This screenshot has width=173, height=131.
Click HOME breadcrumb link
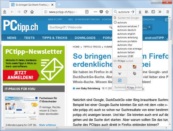tap(76, 47)
